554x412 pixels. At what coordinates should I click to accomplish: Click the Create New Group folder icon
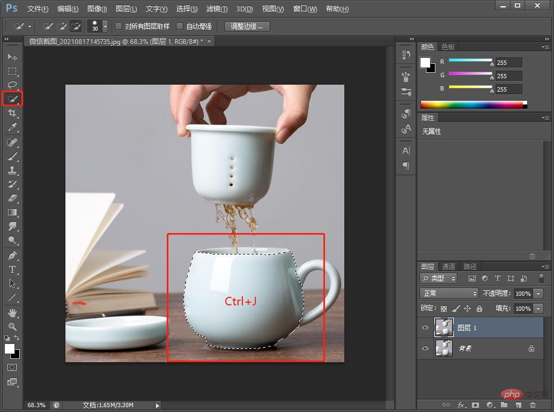point(504,404)
